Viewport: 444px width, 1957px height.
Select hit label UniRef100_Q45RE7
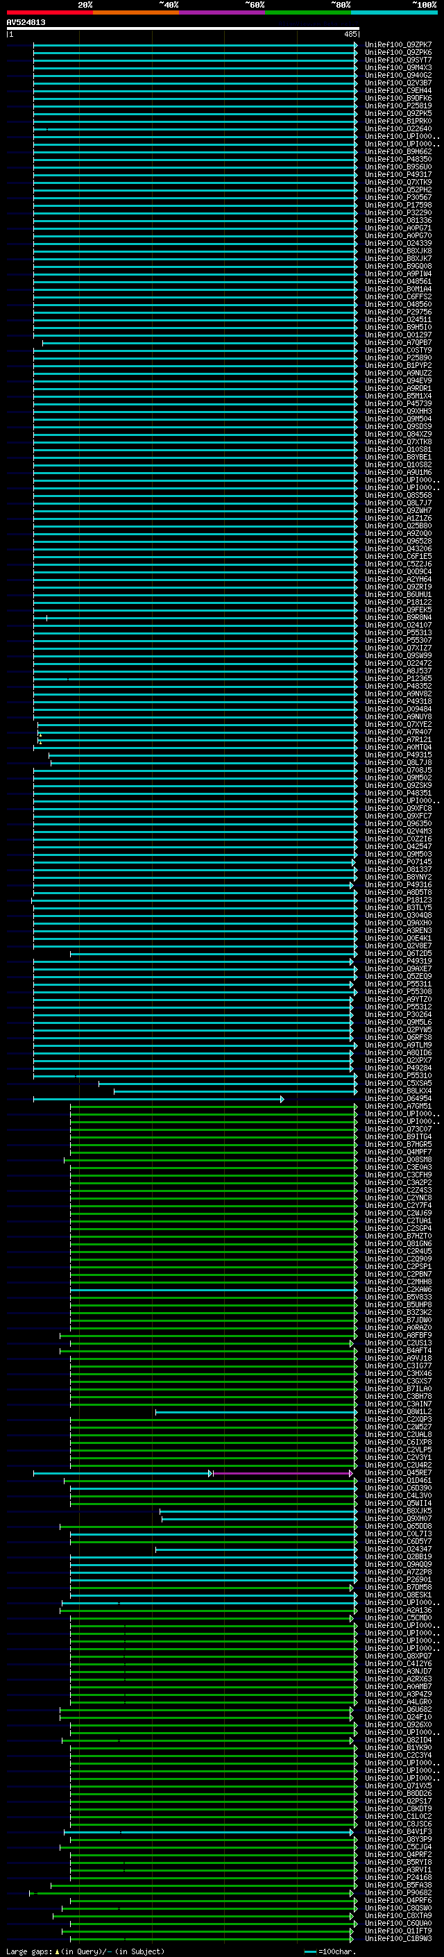(398, 1473)
